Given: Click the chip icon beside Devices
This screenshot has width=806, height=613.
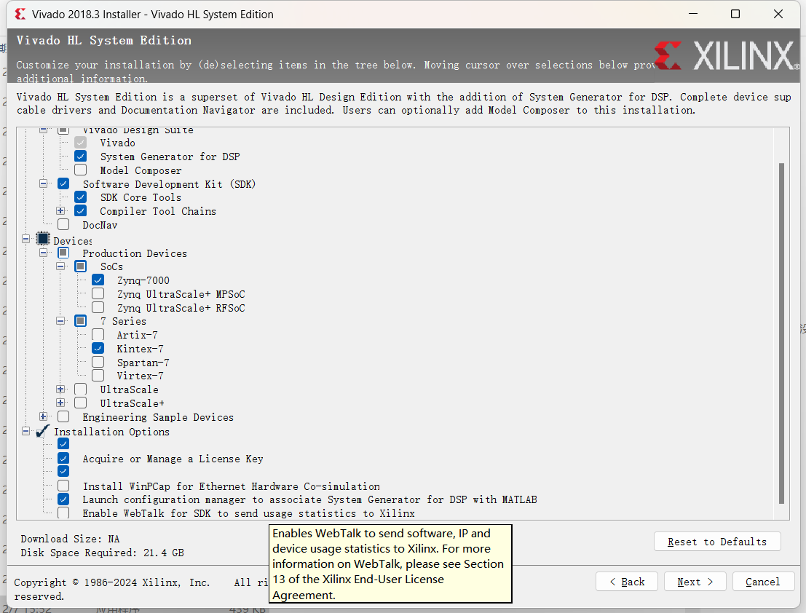Looking at the screenshot, I should pos(43,239).
